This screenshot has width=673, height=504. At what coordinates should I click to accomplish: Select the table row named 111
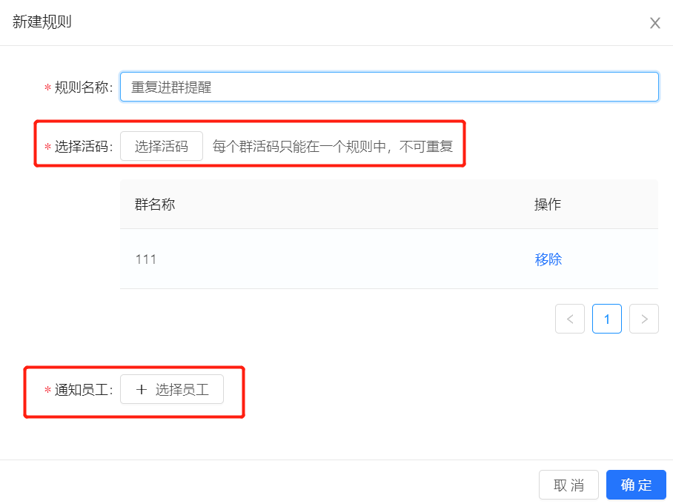click(x=389, y=259)
